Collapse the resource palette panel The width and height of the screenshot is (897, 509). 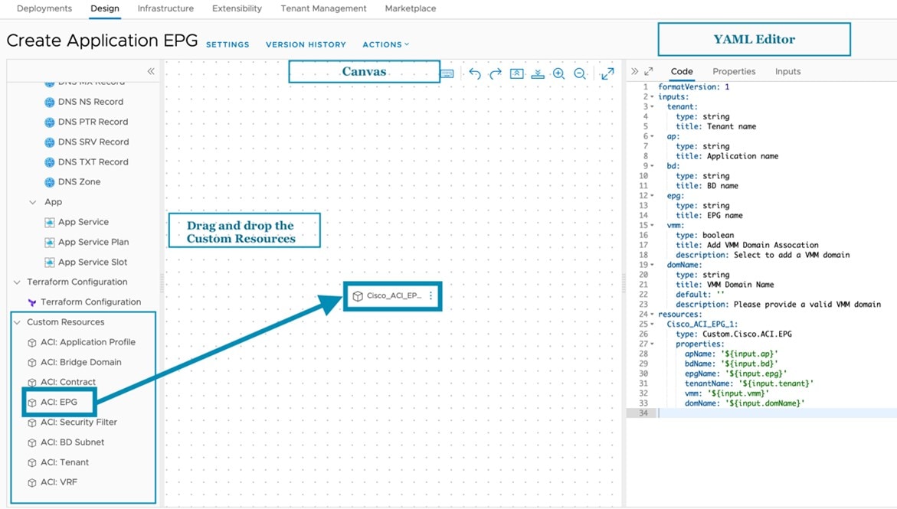tap(150, 71)
